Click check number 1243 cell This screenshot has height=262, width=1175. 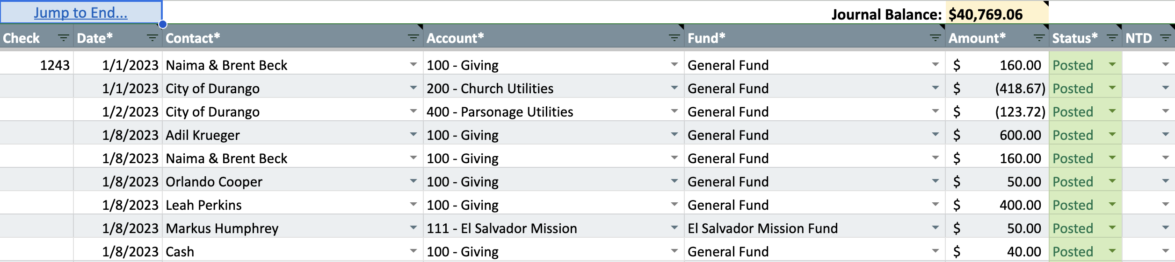55,65
